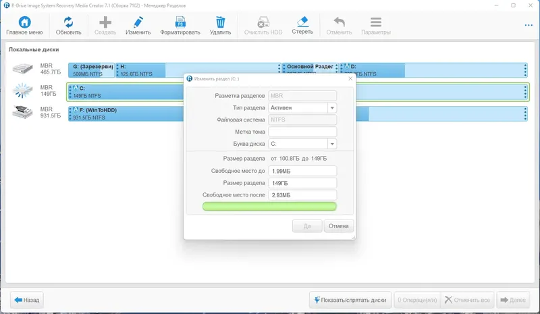The image size is (540, 314).
Task: Select the Изменить pencil tool
Action: [138, 22]
